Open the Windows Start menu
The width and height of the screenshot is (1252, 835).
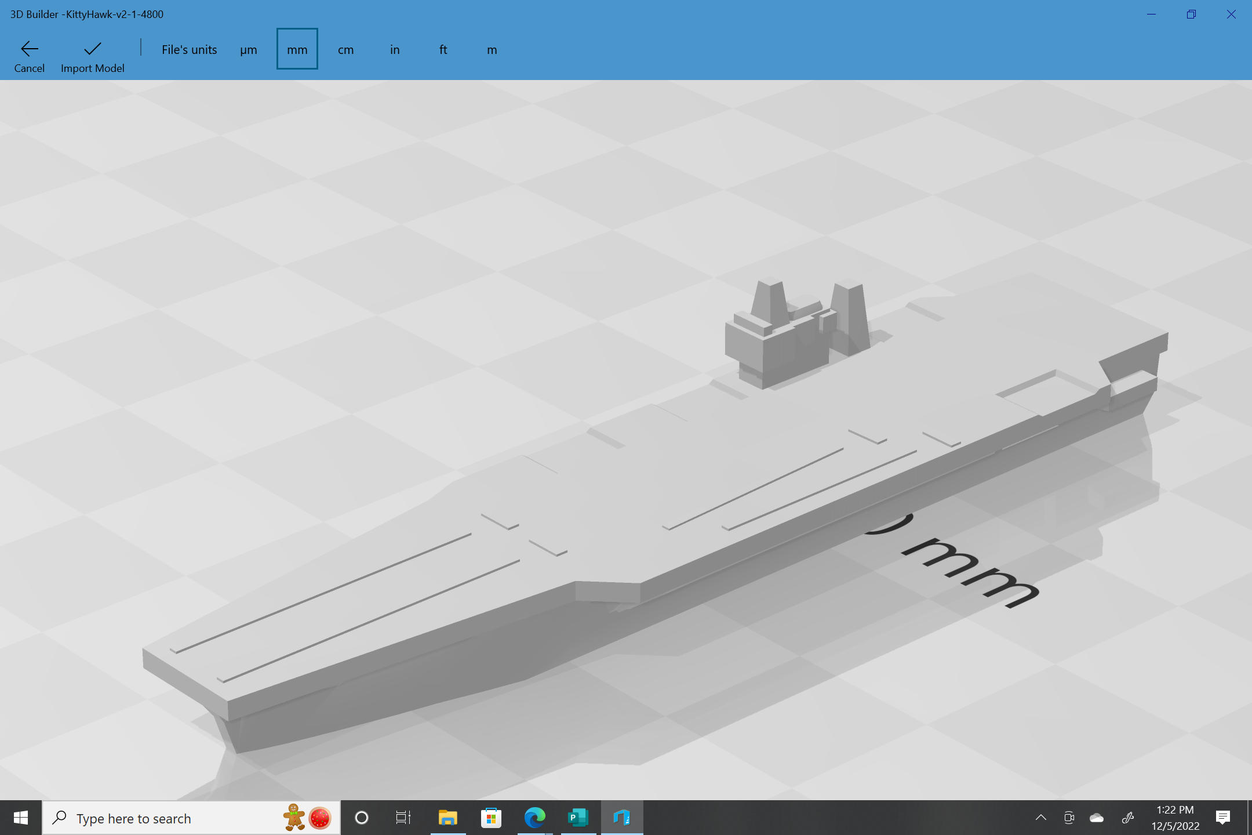pos(21,818)
